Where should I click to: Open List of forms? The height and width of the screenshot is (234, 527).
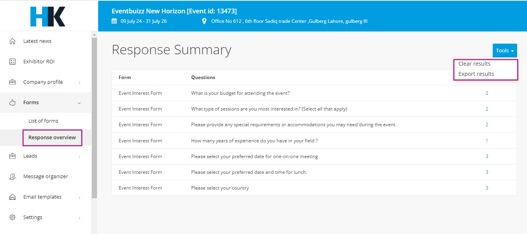43,121
